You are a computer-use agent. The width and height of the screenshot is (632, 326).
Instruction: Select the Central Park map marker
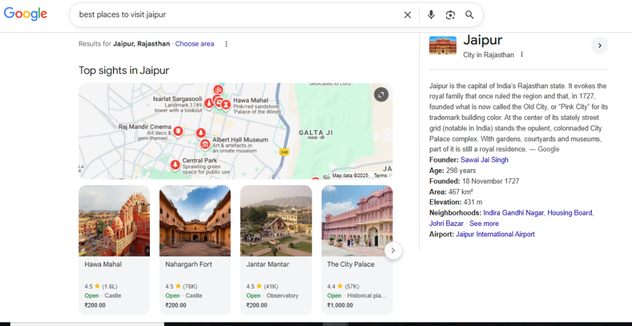click(x=175, y=165)
